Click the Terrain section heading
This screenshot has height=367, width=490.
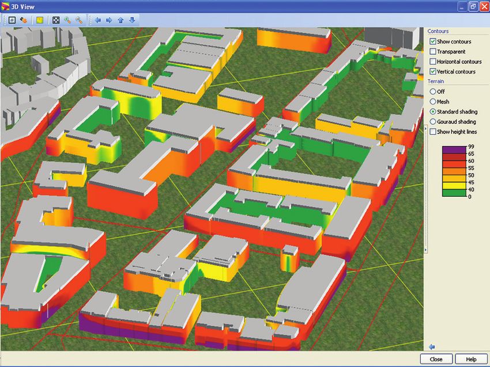point(436,81)
